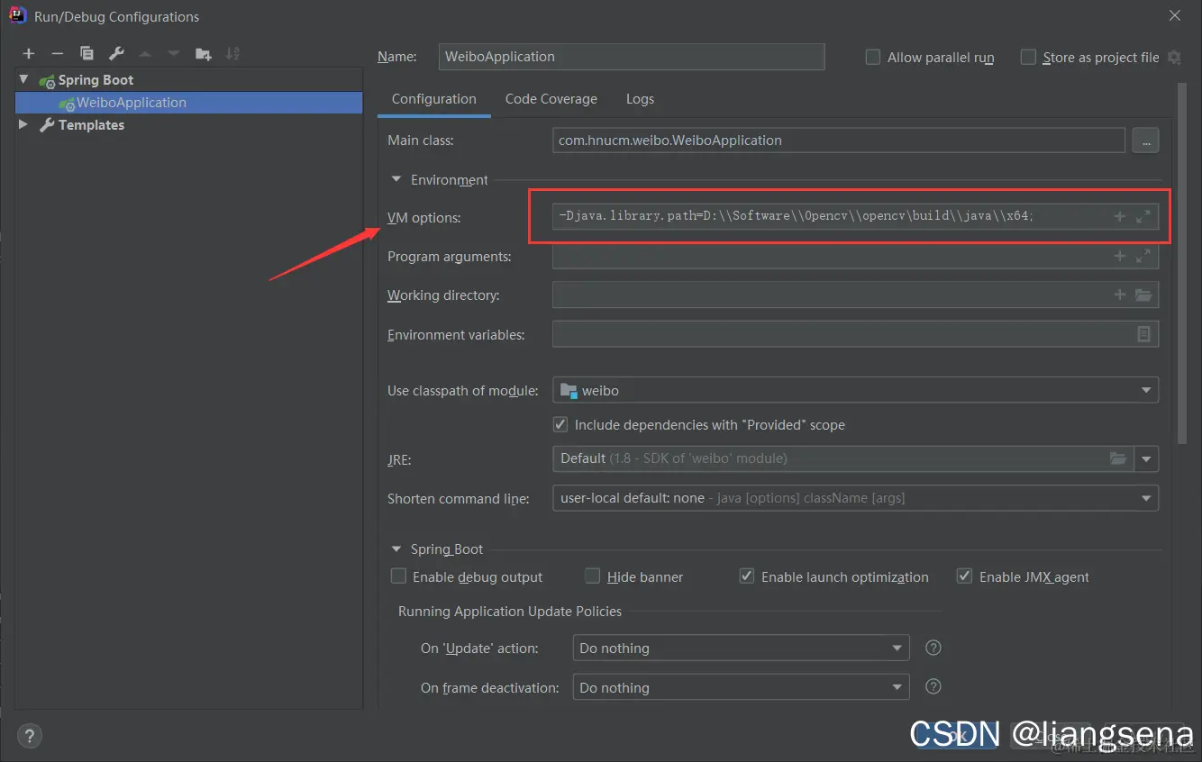The height and width of the screenshot is (762, 1202).
Task: Remove configuration with minus icon
Action: (58, 54)
